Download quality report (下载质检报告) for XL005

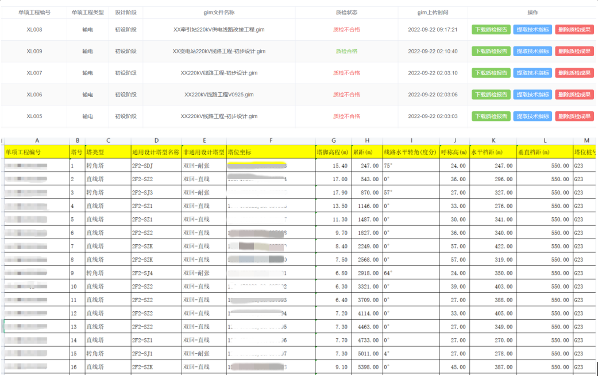491,116
